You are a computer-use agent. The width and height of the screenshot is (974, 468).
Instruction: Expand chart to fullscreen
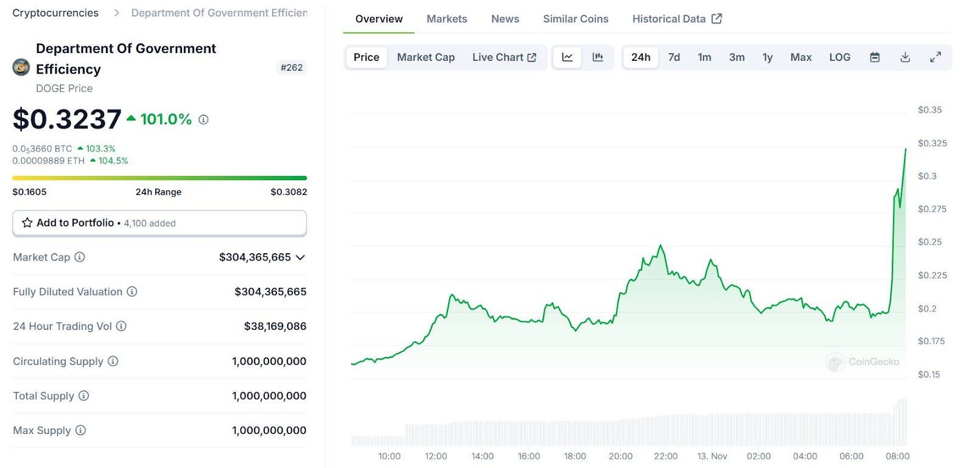click(936, 57)
